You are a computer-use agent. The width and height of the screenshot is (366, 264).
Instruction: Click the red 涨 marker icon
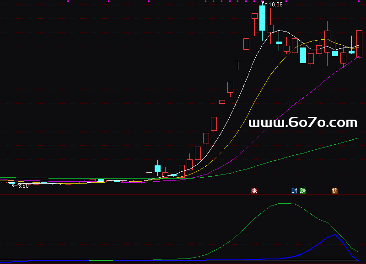click(254, 191)
